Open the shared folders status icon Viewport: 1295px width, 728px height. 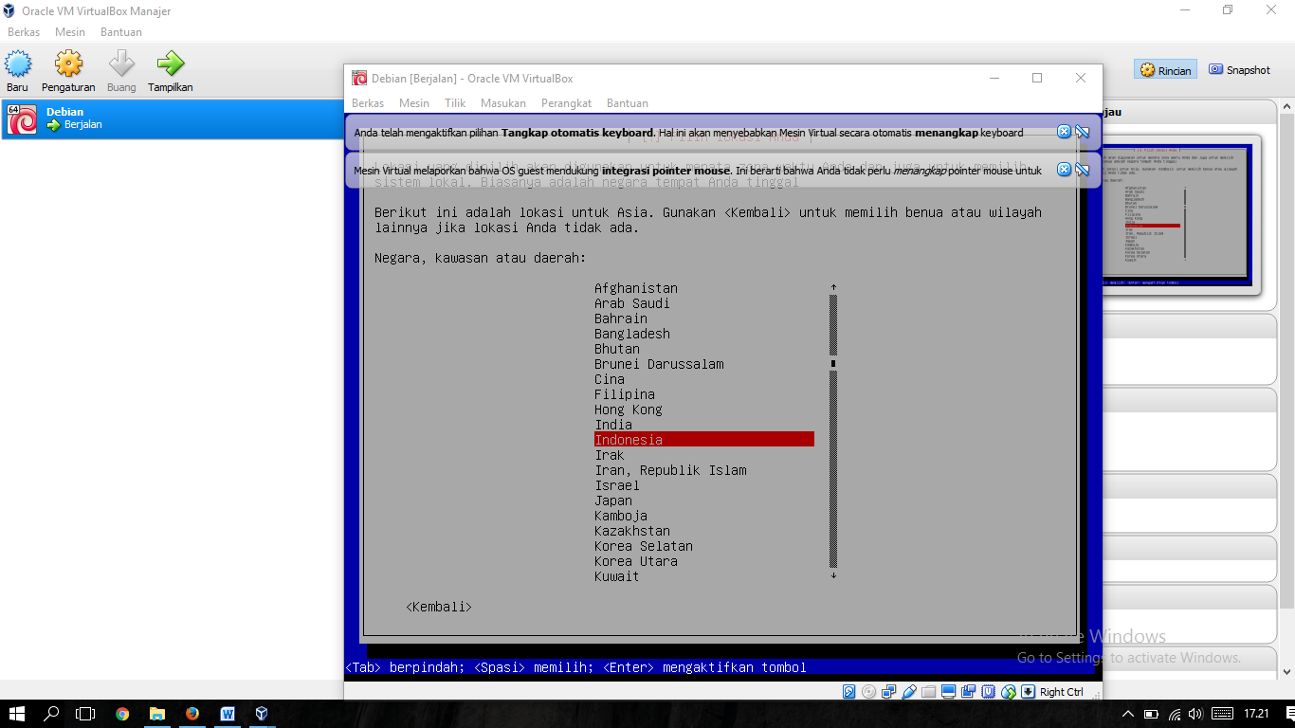927,692
